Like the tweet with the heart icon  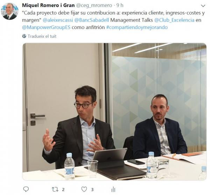tap(84, 189)
